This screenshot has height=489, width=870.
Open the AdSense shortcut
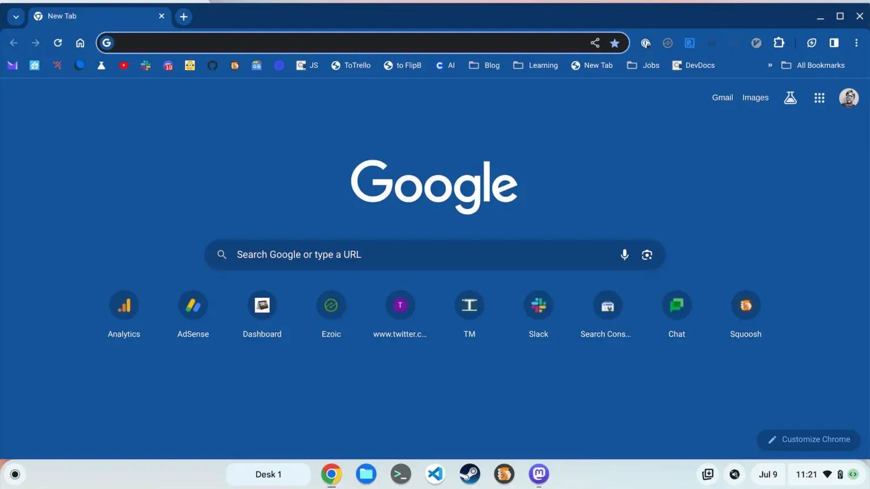coord(193,314)
